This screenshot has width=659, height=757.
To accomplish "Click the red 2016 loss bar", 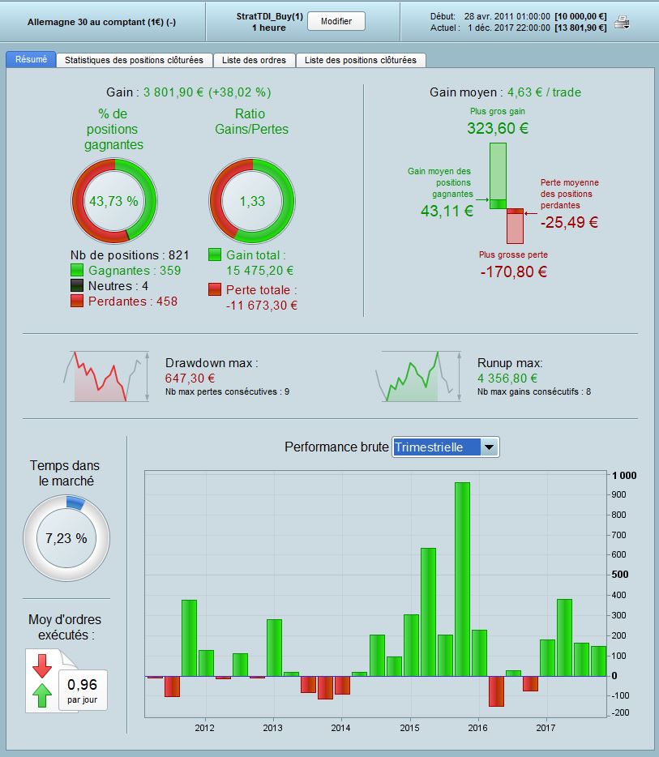I will tap(496, 691).
